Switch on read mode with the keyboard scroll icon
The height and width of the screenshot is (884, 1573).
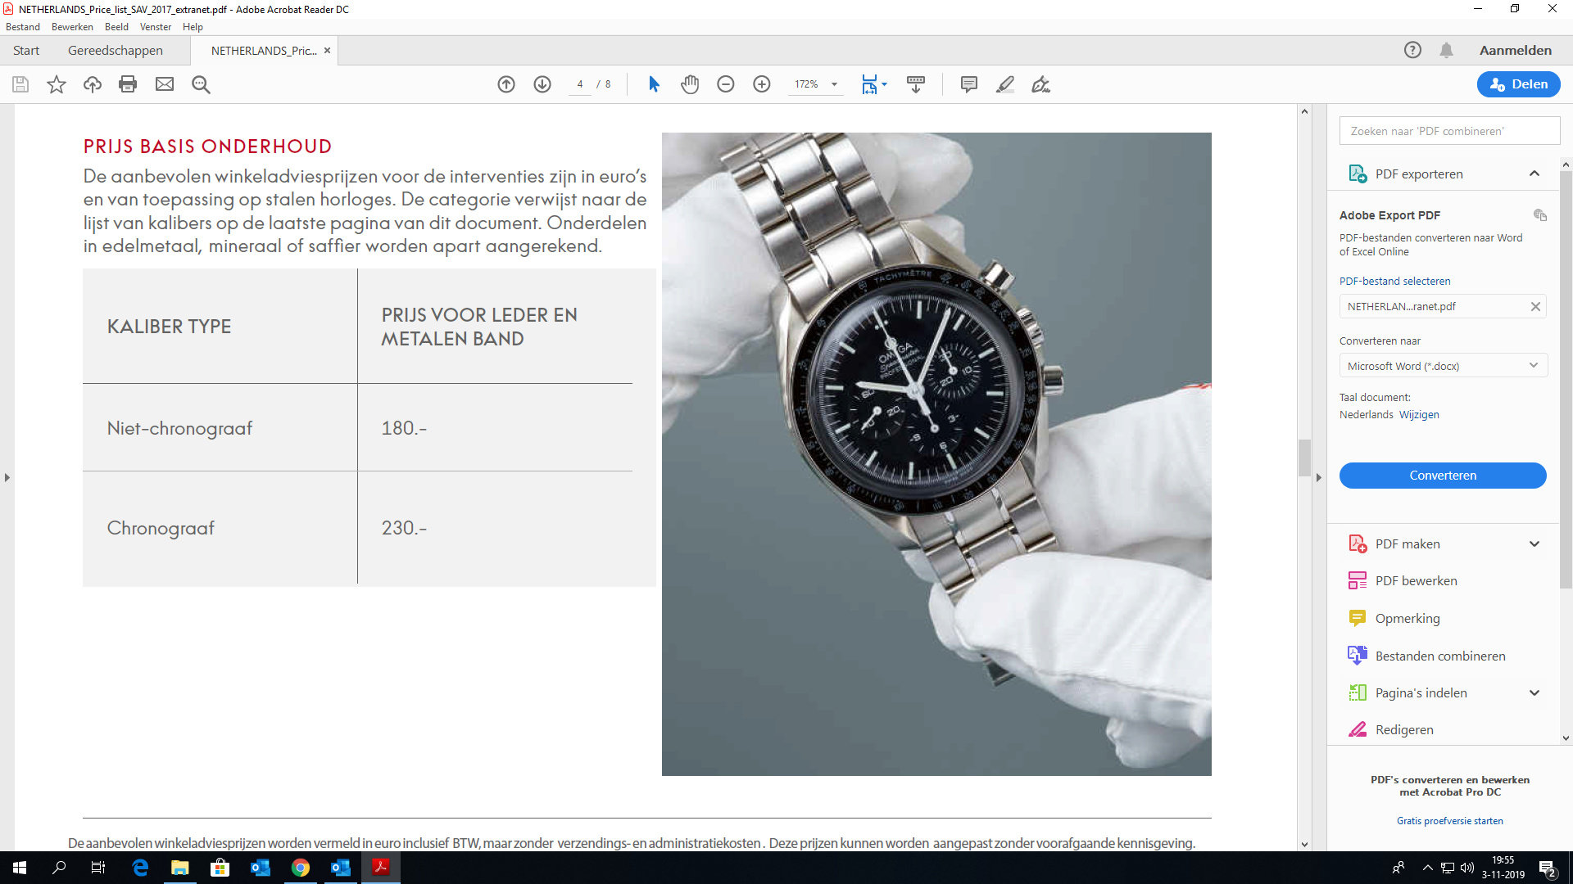[916, 84]
